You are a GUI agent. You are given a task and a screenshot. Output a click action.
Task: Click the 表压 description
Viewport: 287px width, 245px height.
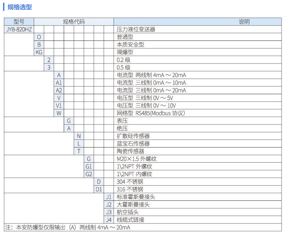coord(122,121)
